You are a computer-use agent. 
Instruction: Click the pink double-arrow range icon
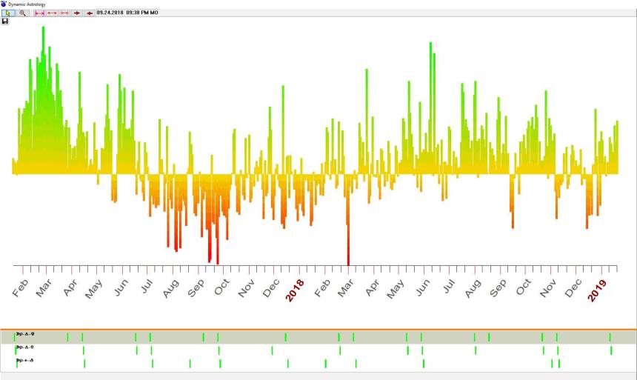pos(39,13)
